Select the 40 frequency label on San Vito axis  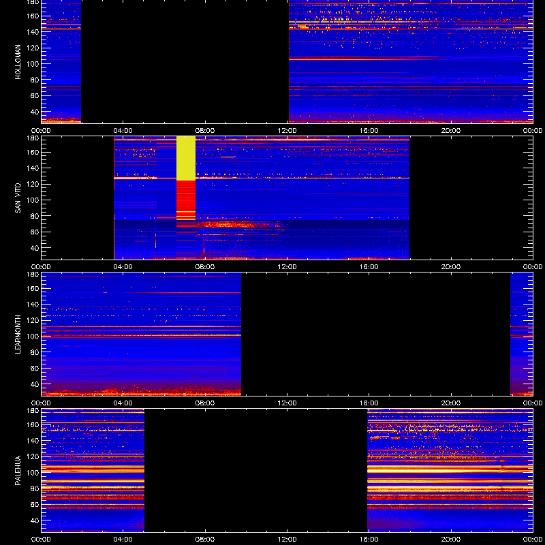point(35,248)
